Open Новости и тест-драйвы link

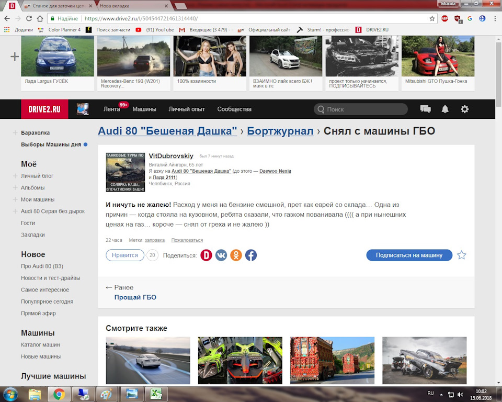(x=51, y=278)
